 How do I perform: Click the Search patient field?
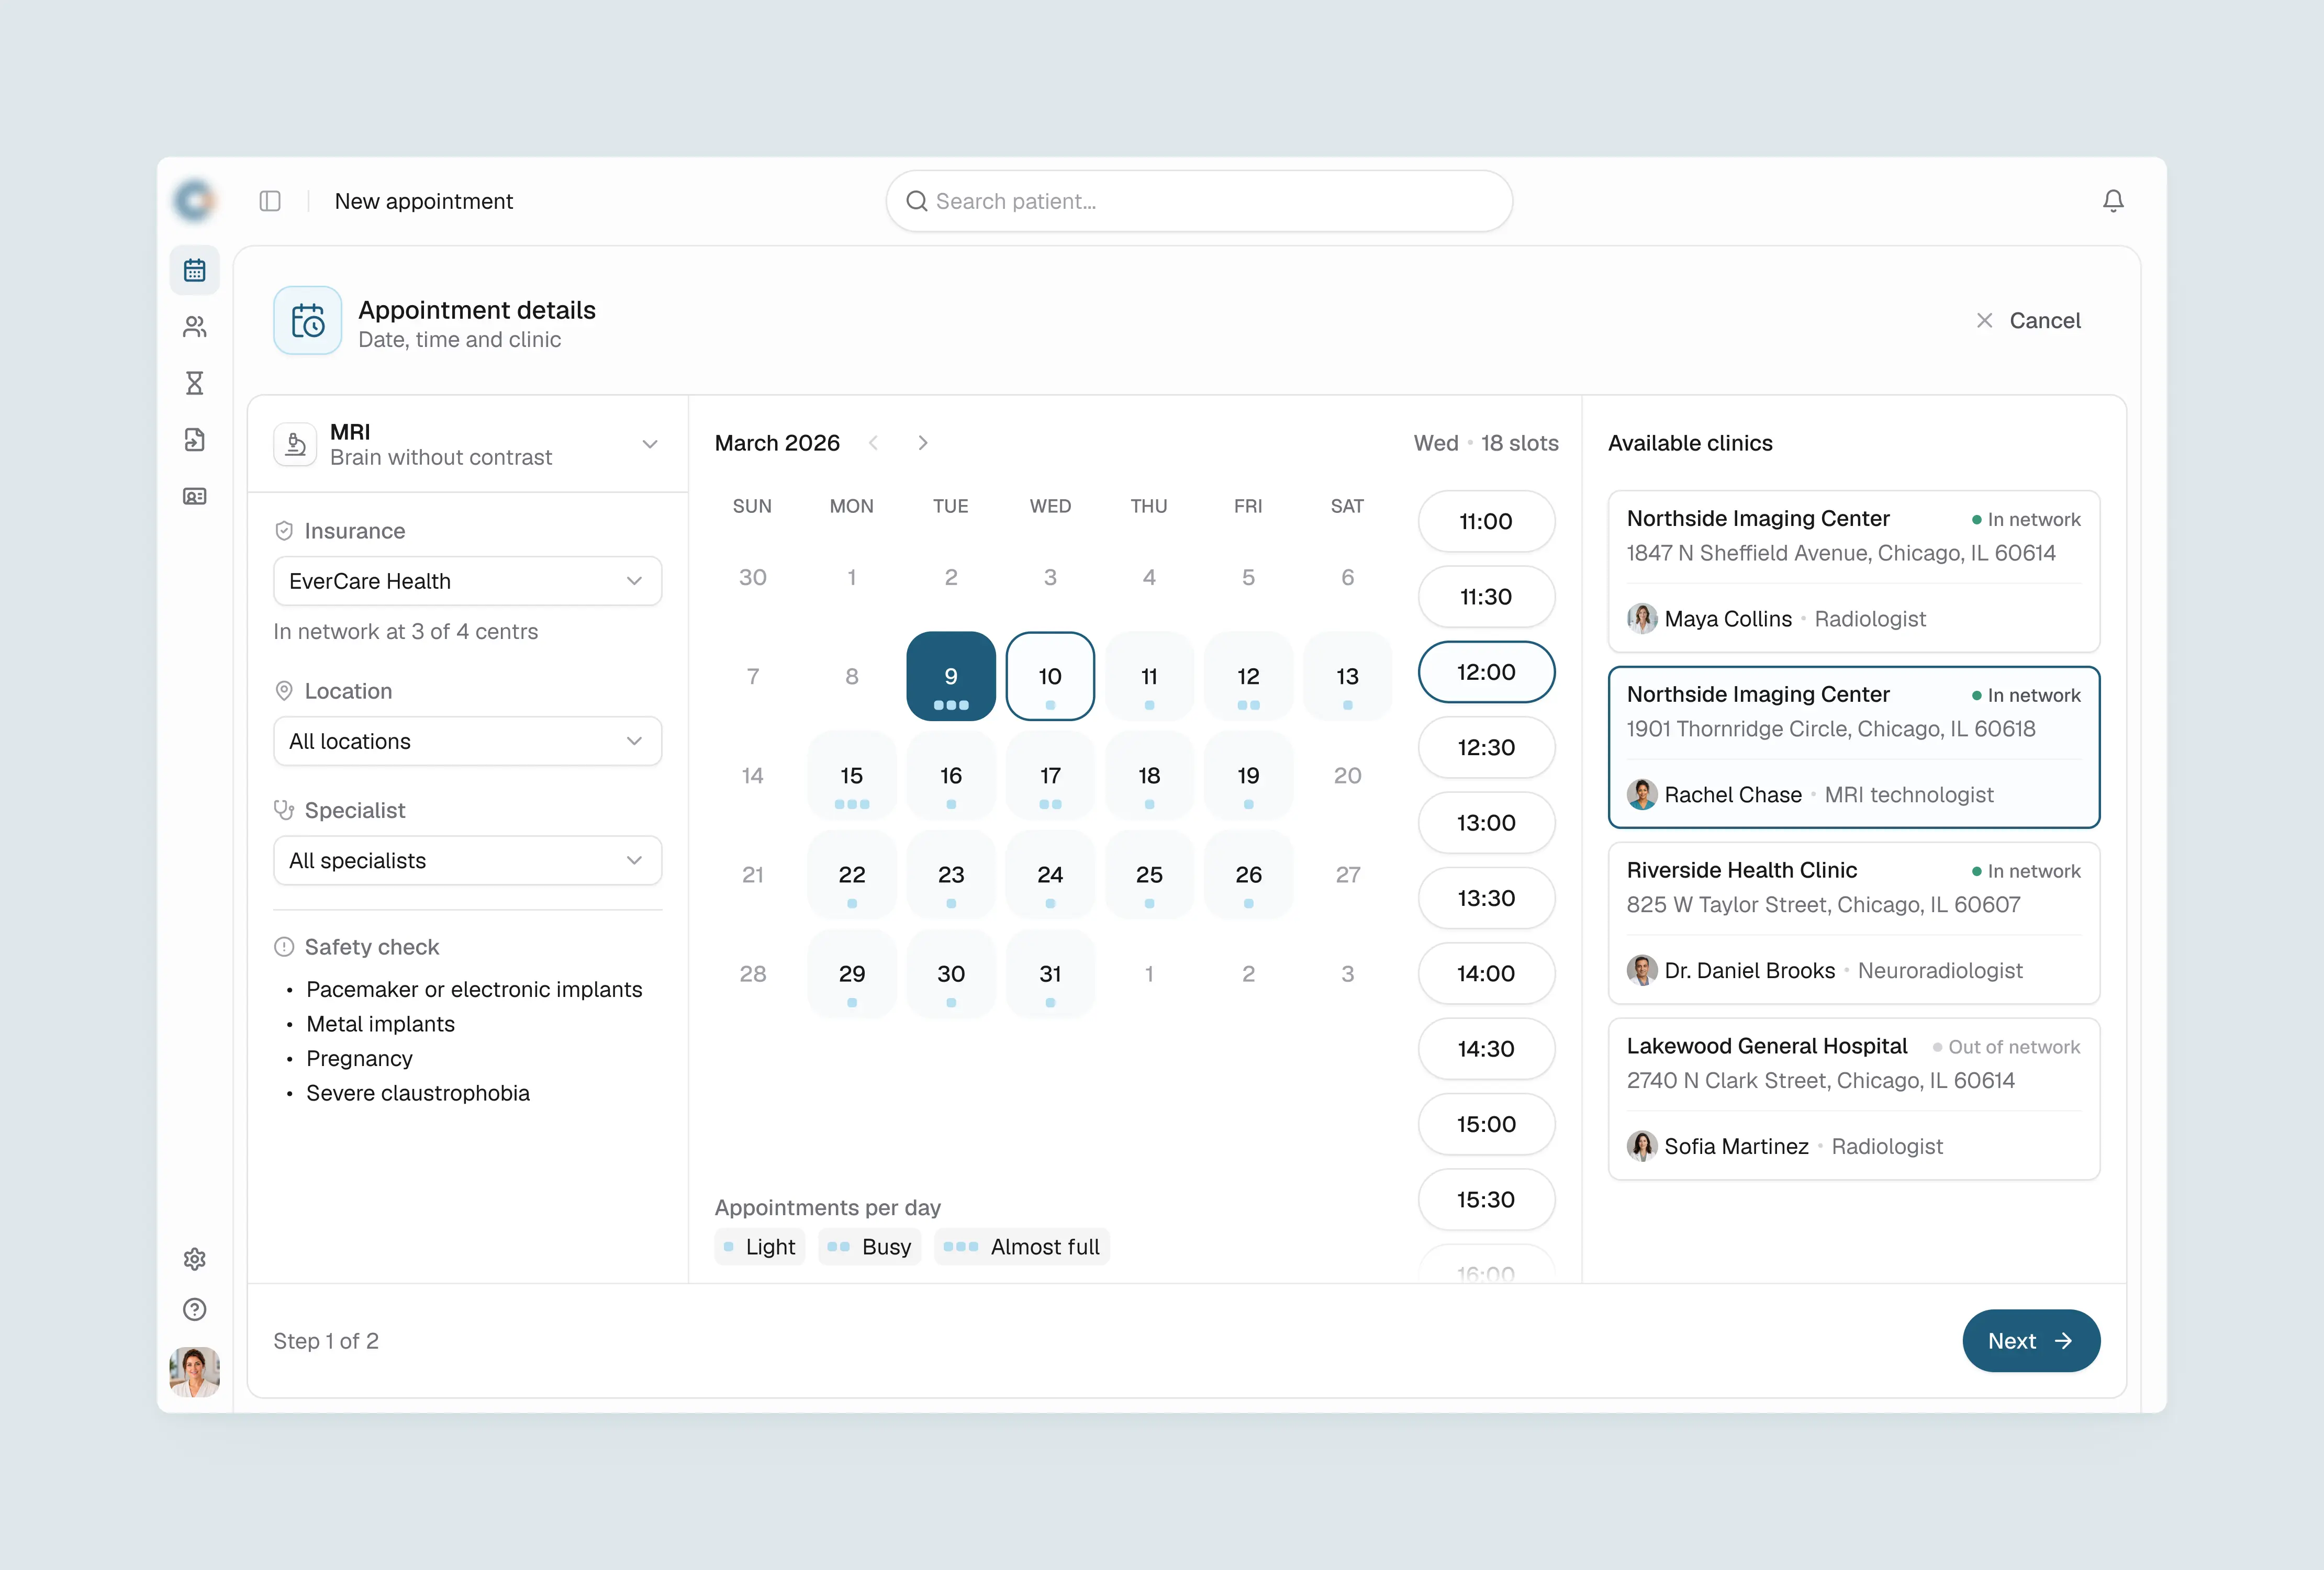1199,201
